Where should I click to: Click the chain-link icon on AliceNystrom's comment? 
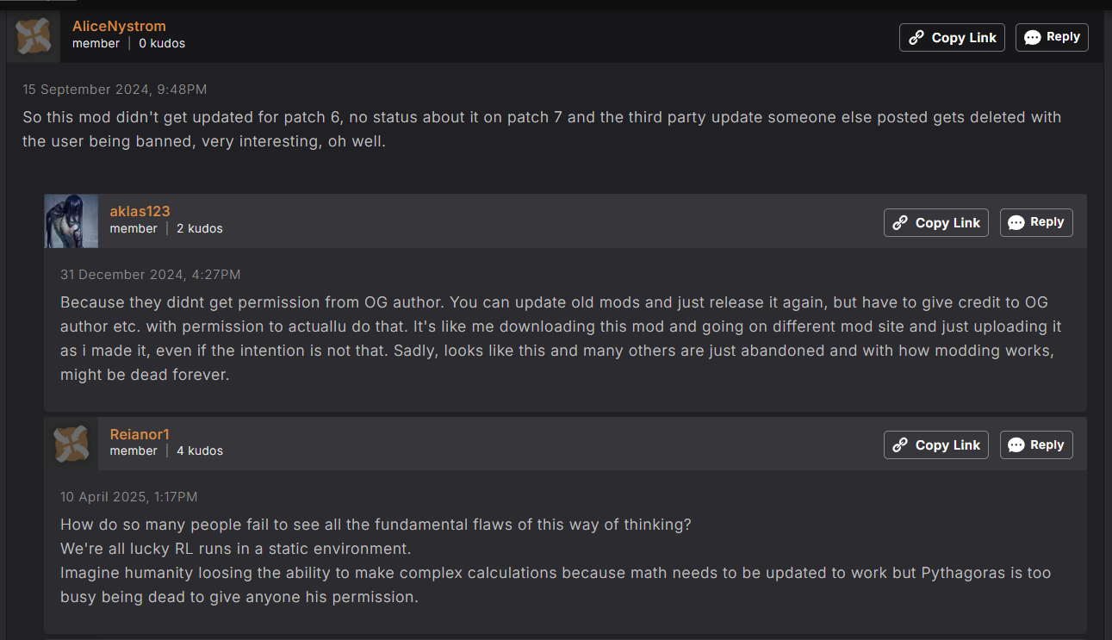tap(916, 38)
